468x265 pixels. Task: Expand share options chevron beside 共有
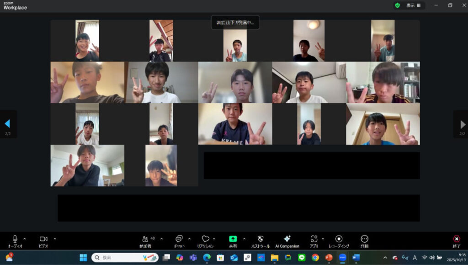(244, 238)
